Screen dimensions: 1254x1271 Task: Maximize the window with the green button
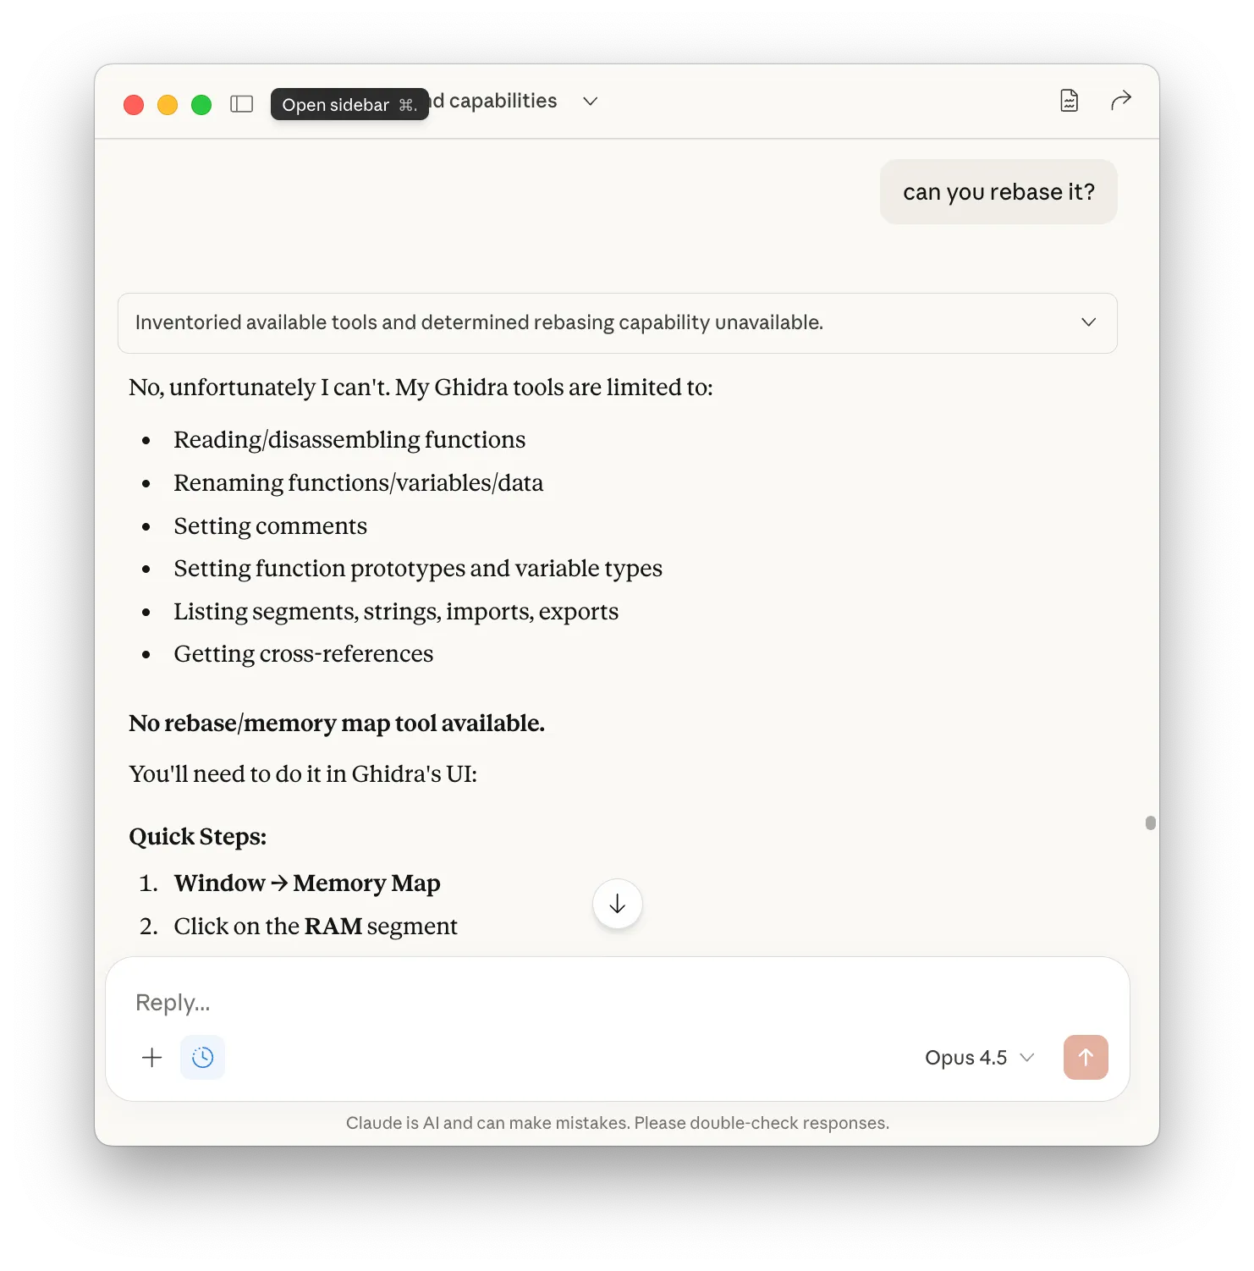201,104
